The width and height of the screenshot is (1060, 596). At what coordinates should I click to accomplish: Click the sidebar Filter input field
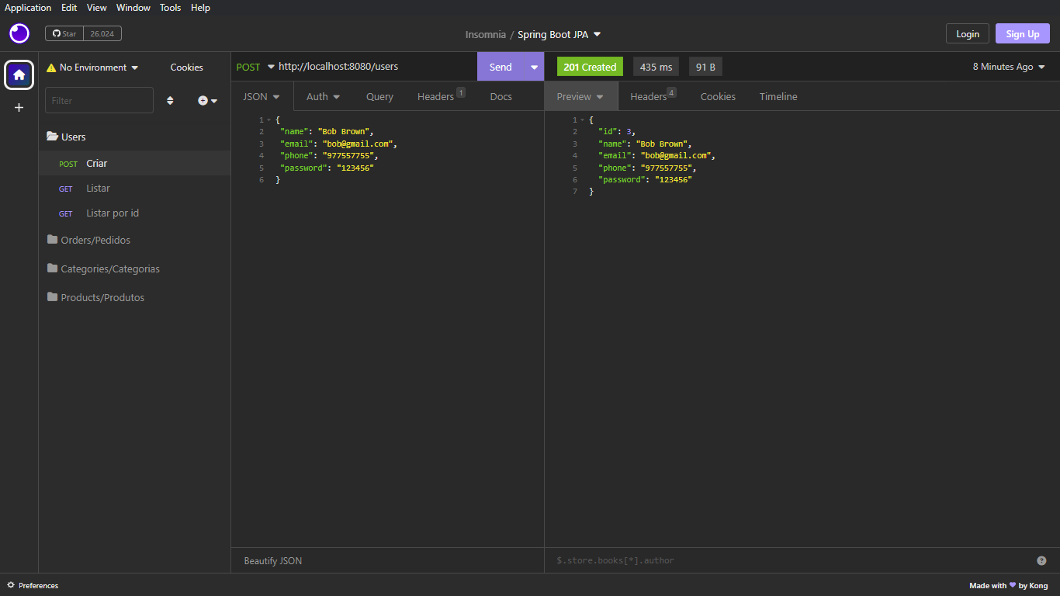pyautogui.click(x=99, y=100)
